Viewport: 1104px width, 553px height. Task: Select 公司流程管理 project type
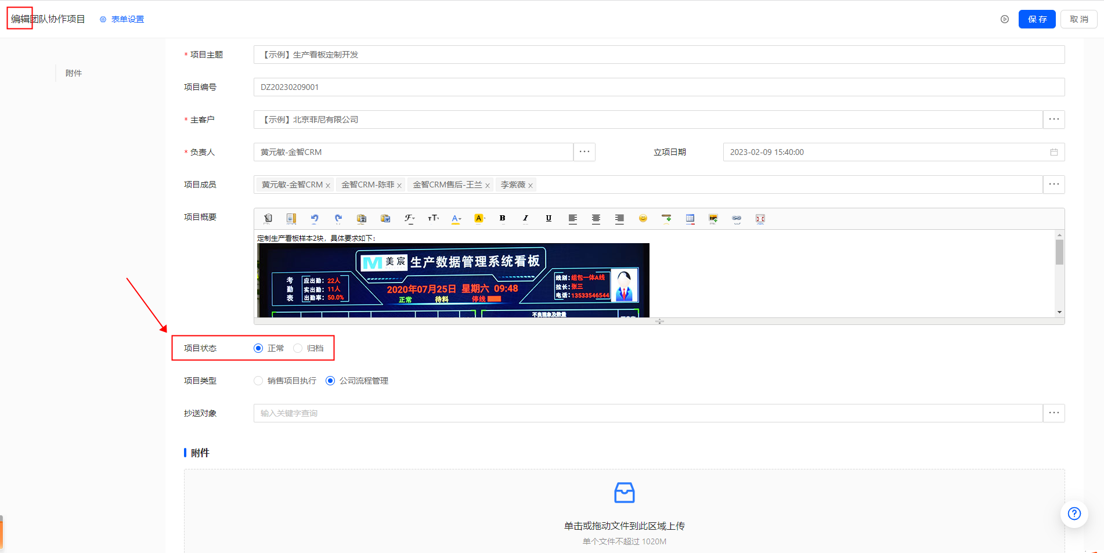coord(330,381)
